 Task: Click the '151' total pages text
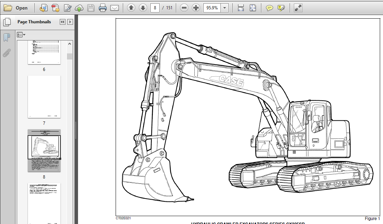(x=169, y=8)
